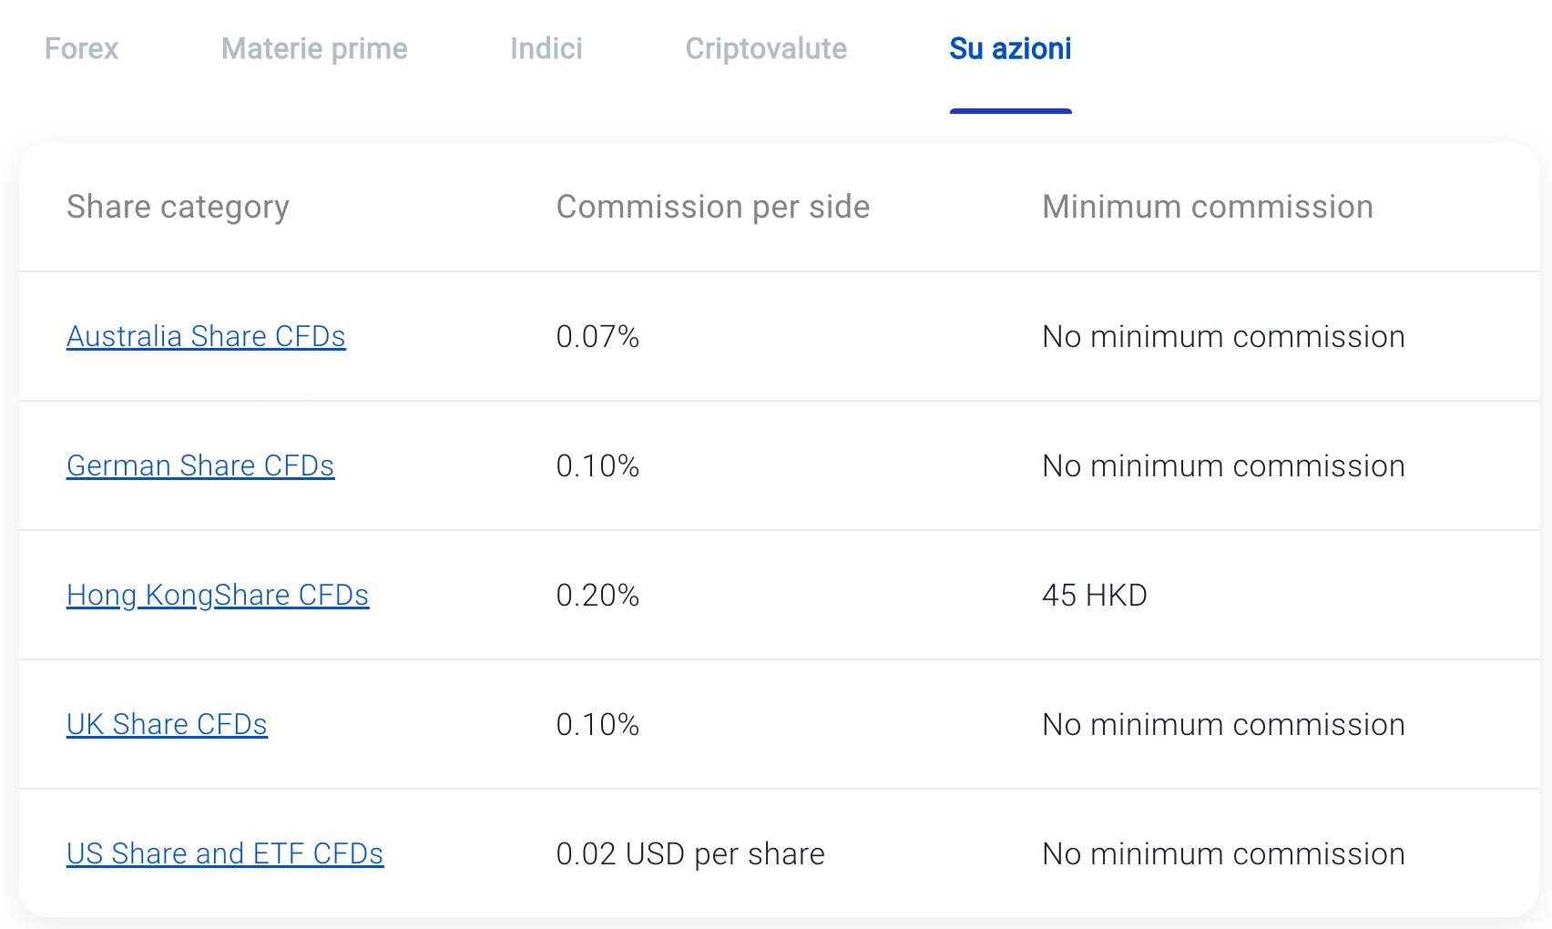Click the 0.02 USD per share value

coord(690,854)
